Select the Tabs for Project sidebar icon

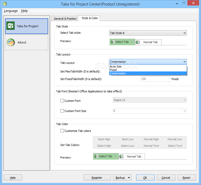[10, 26]
